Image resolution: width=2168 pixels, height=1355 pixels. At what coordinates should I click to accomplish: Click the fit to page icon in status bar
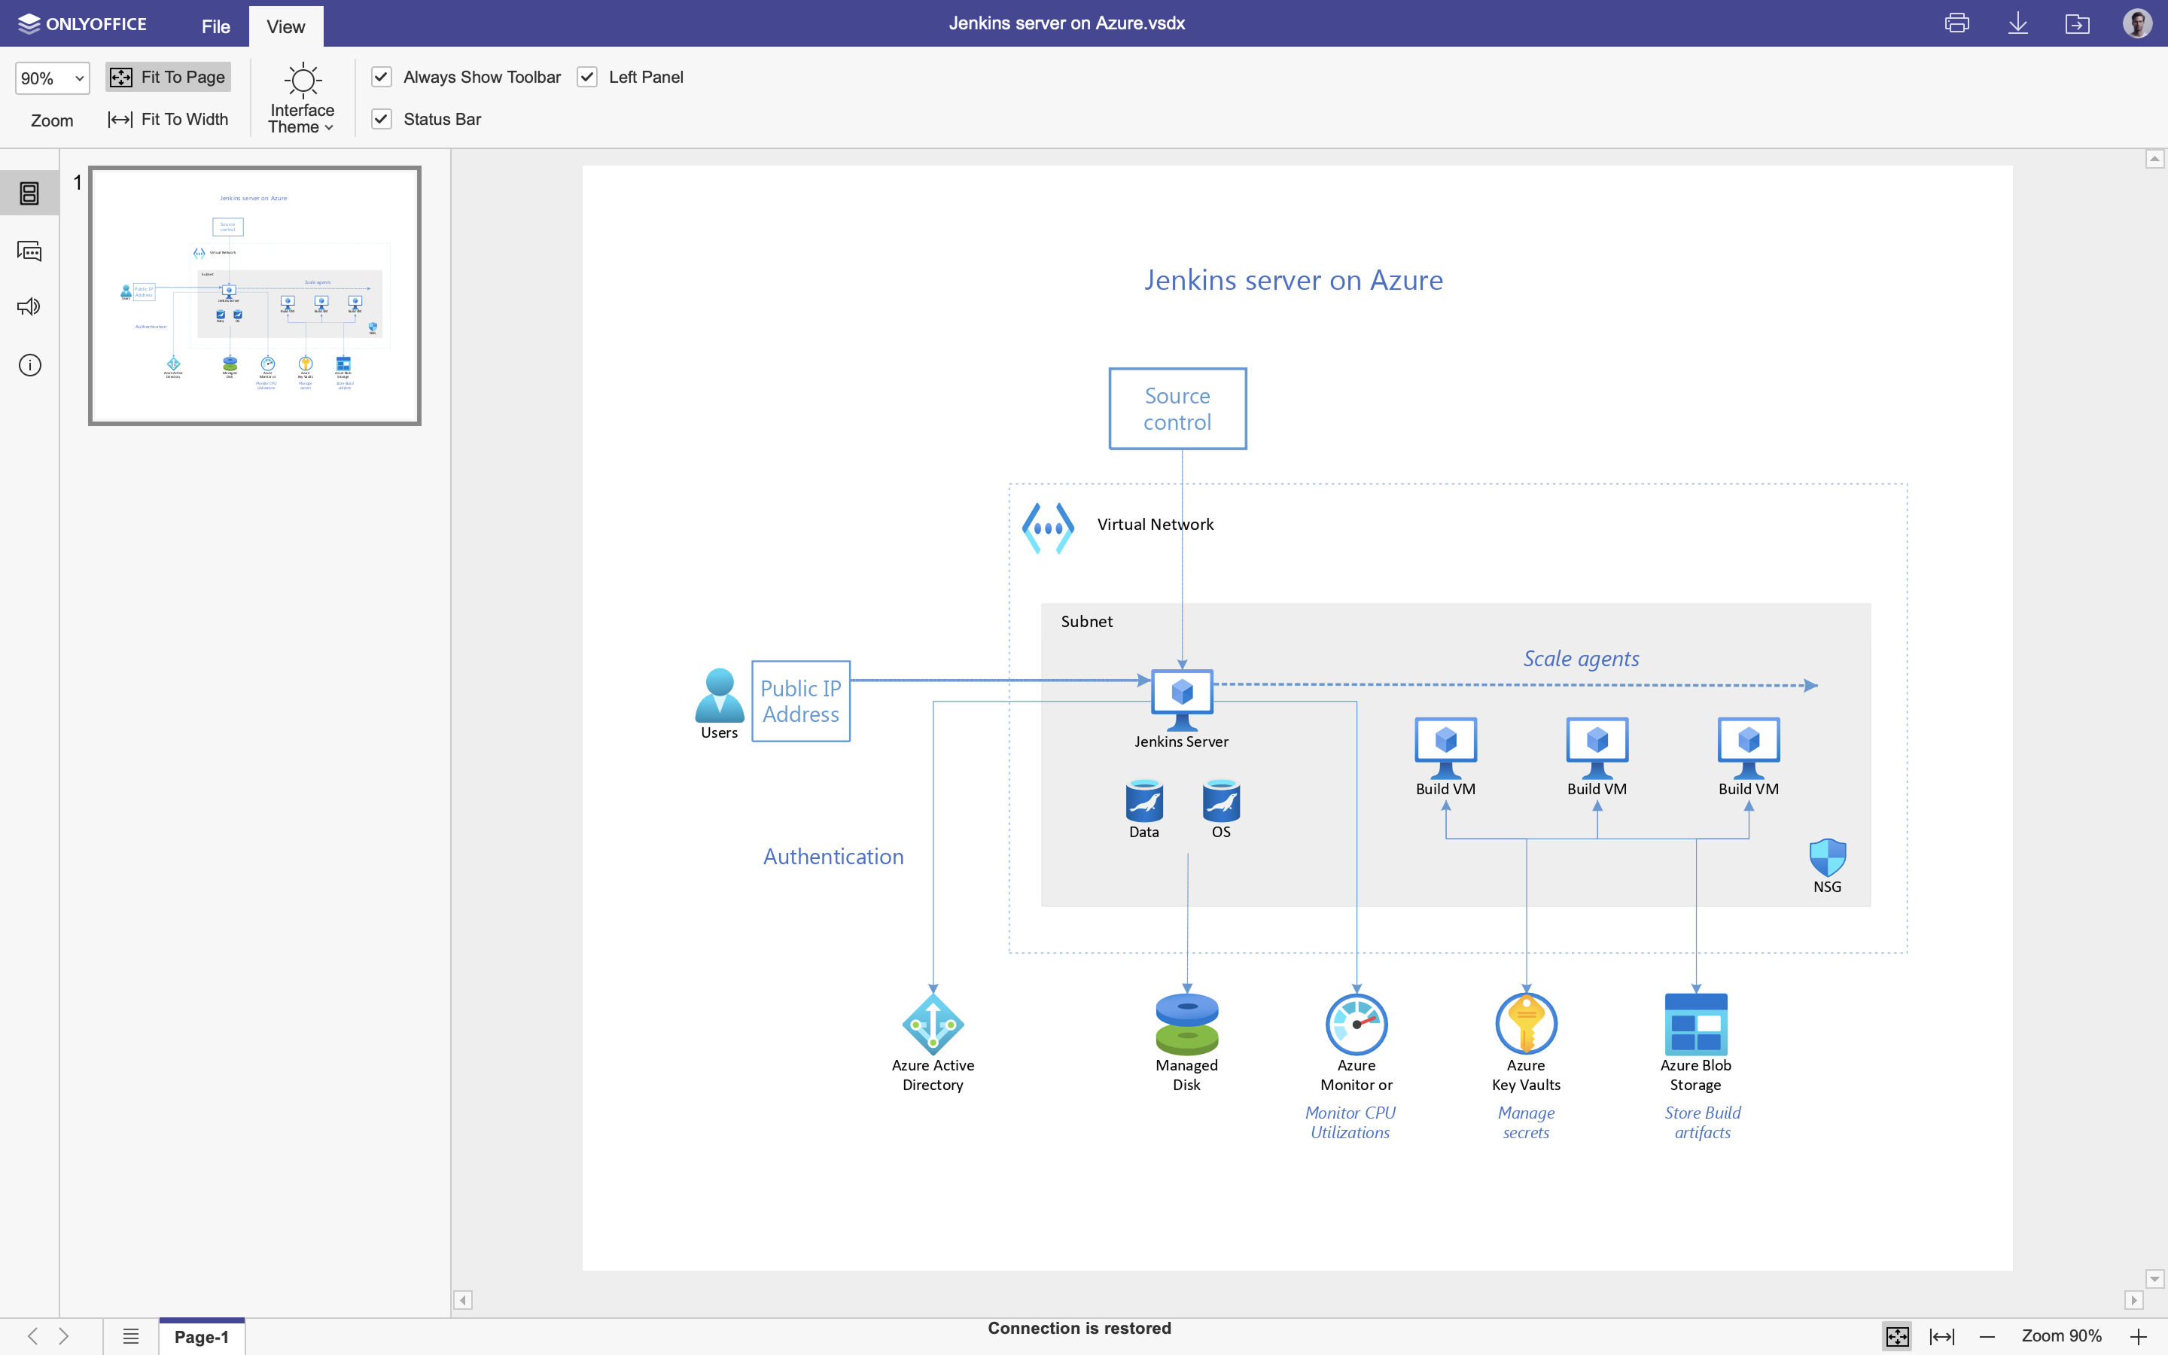pyautogui.click(x=1898, y=1336)
